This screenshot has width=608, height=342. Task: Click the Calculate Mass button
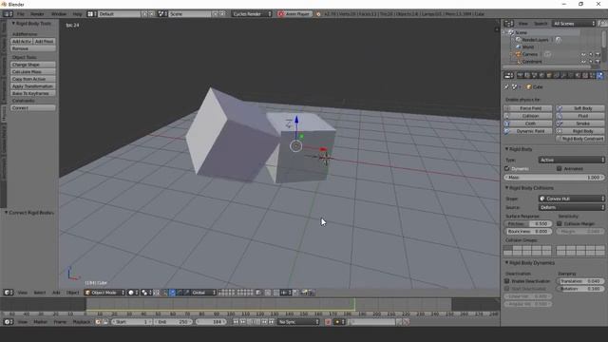tap(33, 72)
